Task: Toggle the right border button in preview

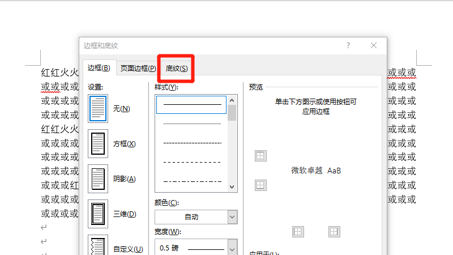Action: (x=334, y=231)
